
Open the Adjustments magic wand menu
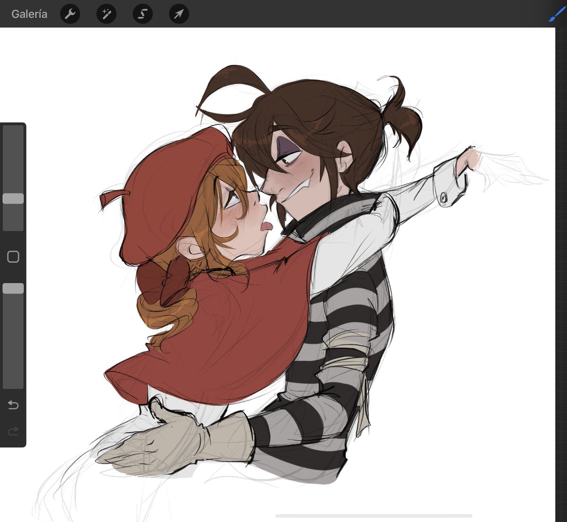pos(106,14)
